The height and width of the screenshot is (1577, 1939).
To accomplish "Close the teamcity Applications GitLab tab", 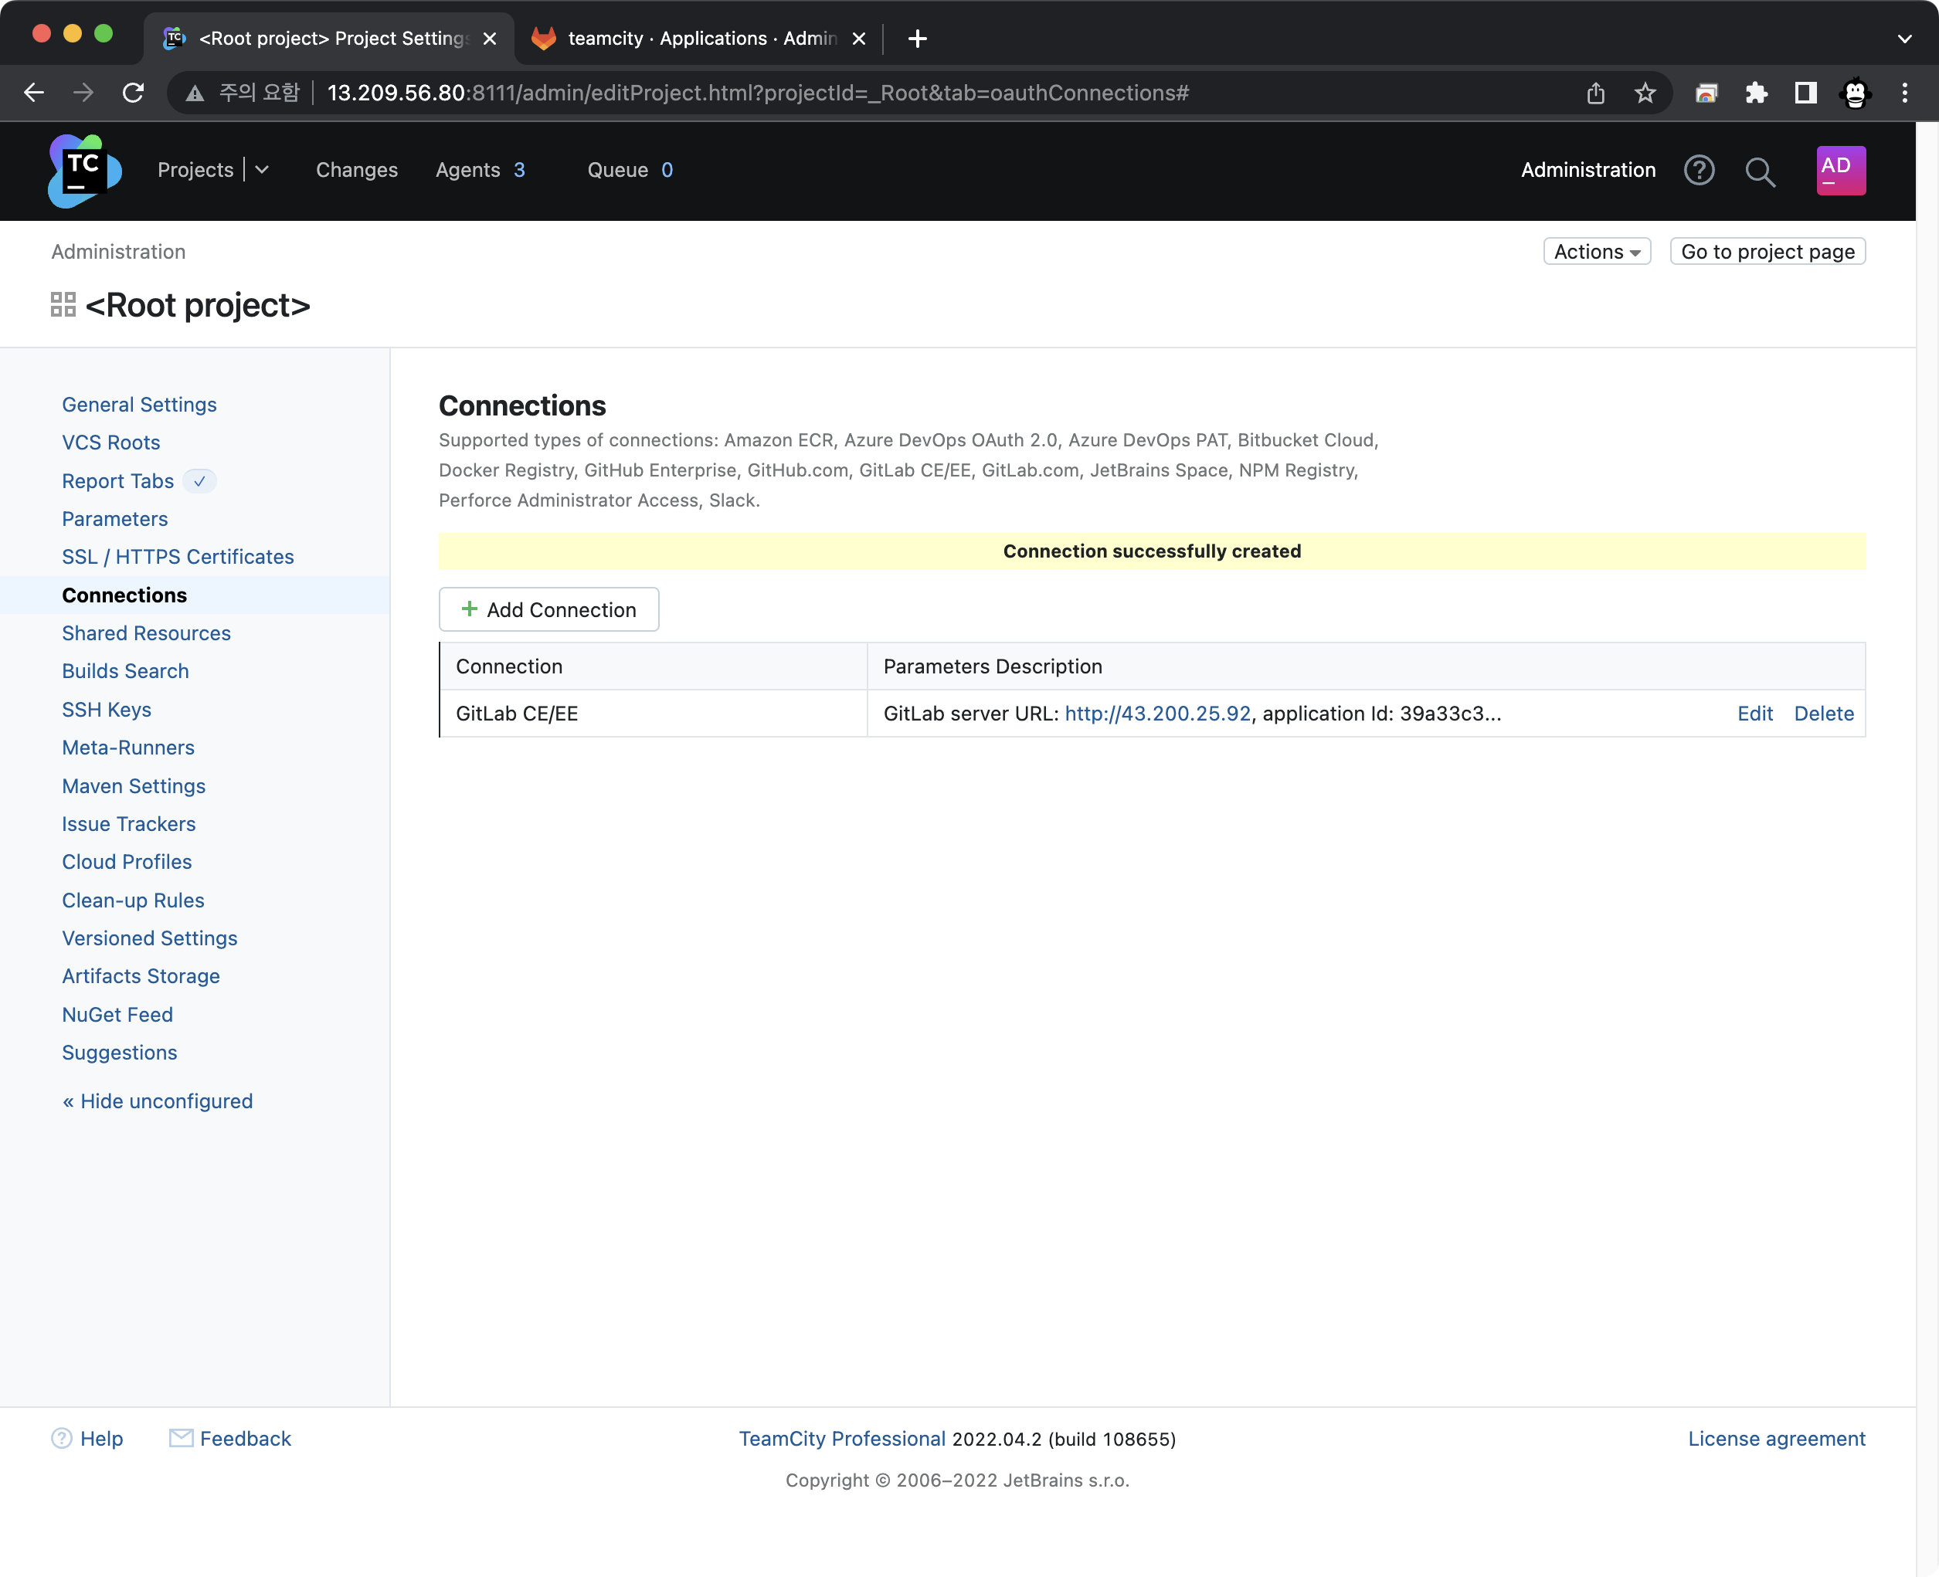I will pyautogui.click(x=859, y=38).
